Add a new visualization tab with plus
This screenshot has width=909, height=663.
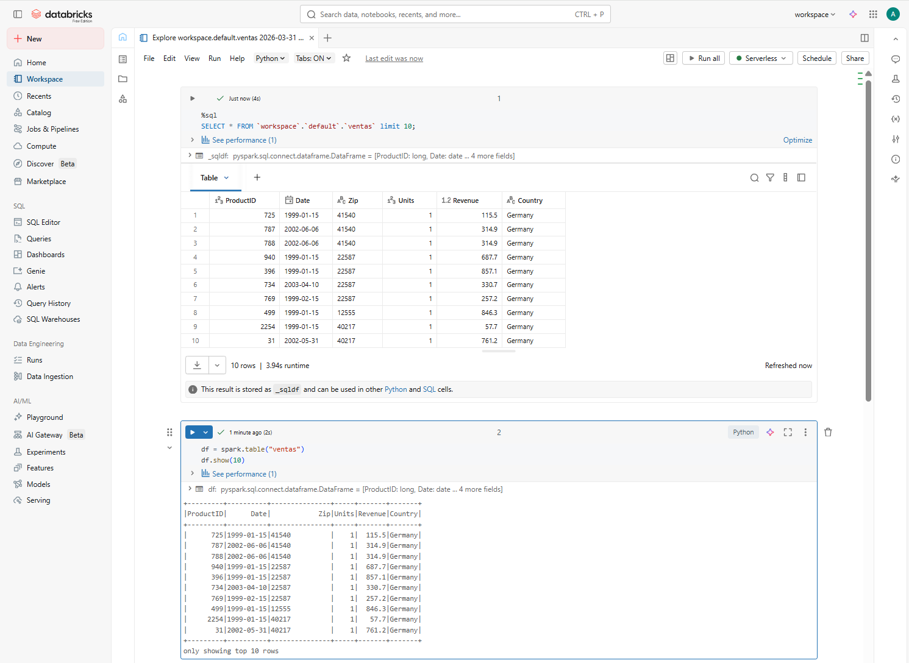(257, 177)
